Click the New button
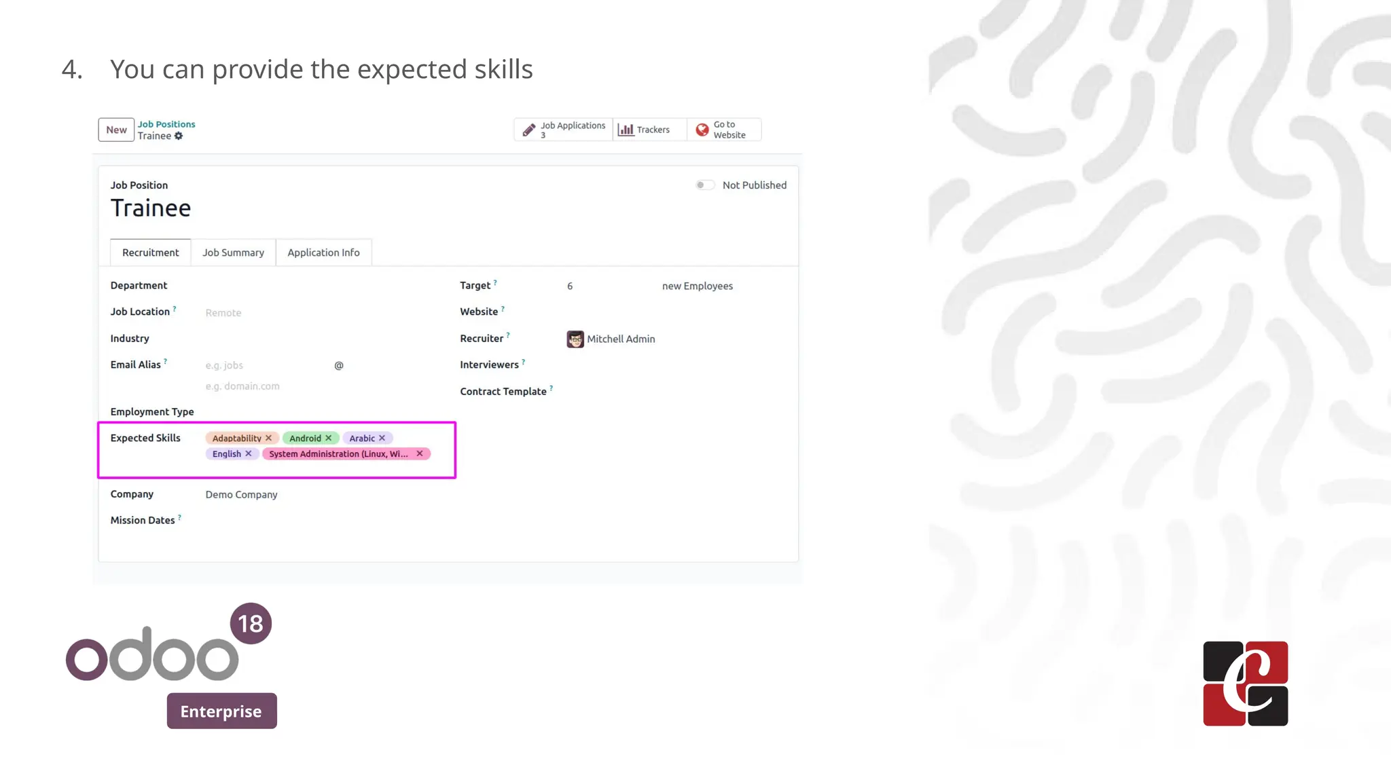 point(116,130)
